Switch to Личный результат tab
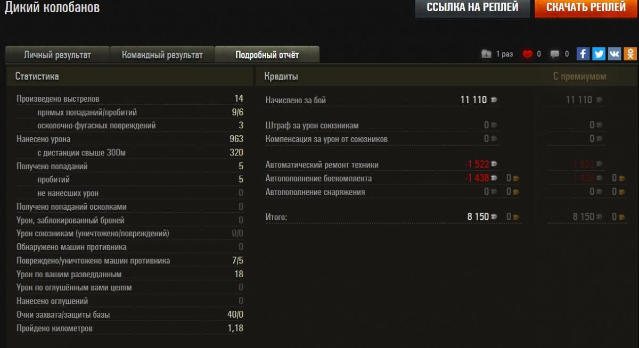Screen dimensions: 639x348 (57, 55)
